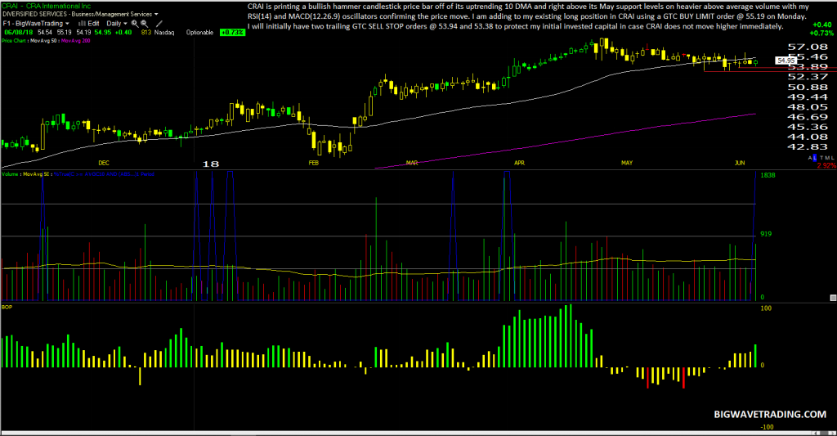
Task: Click the -100 BOP axis label
Action: [767, 427]
